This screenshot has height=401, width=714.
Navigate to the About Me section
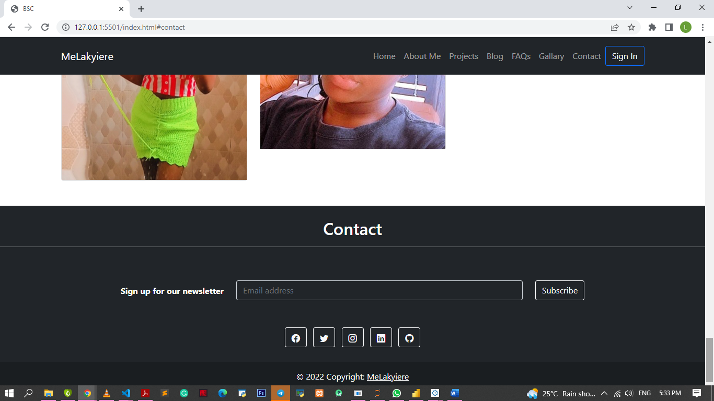(x=422, y=56)
